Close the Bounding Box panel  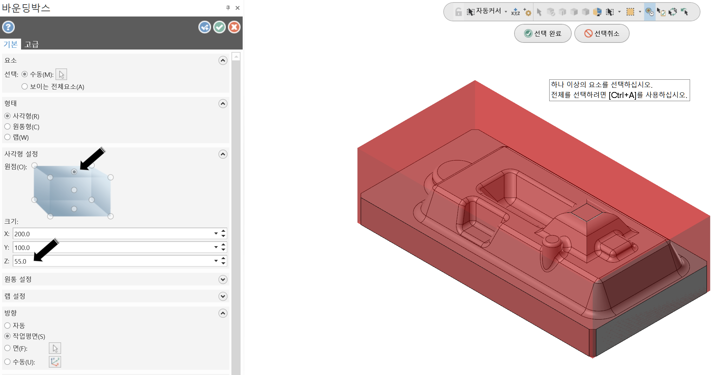238,8
